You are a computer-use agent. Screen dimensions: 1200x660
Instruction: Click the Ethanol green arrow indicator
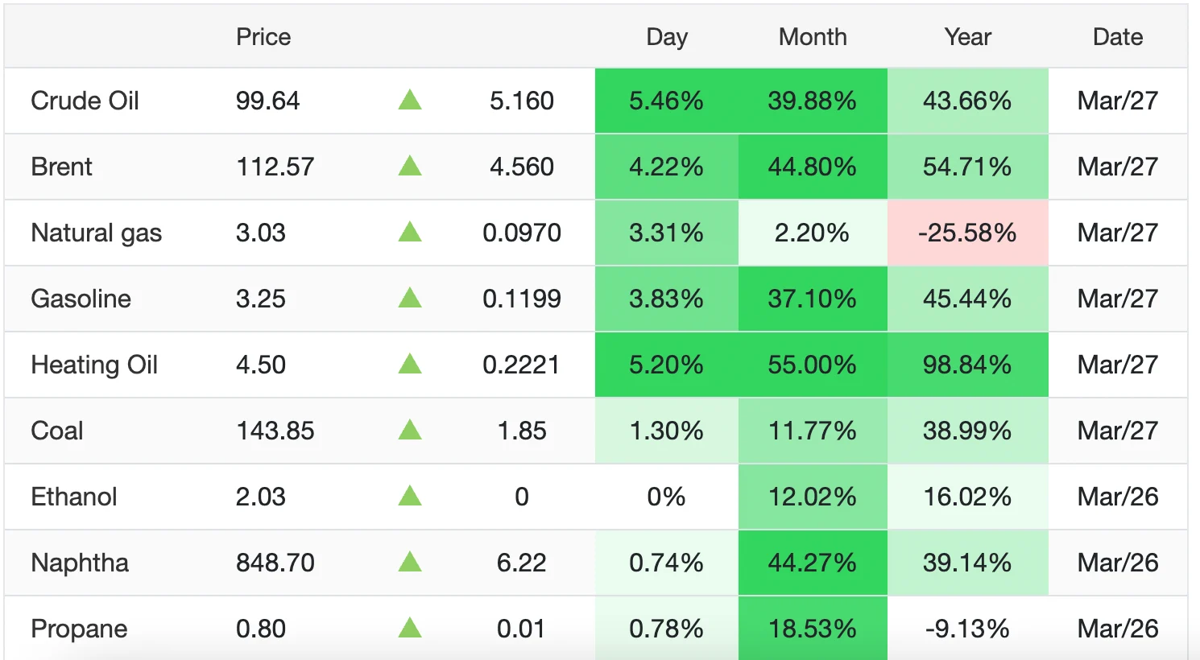410,497
